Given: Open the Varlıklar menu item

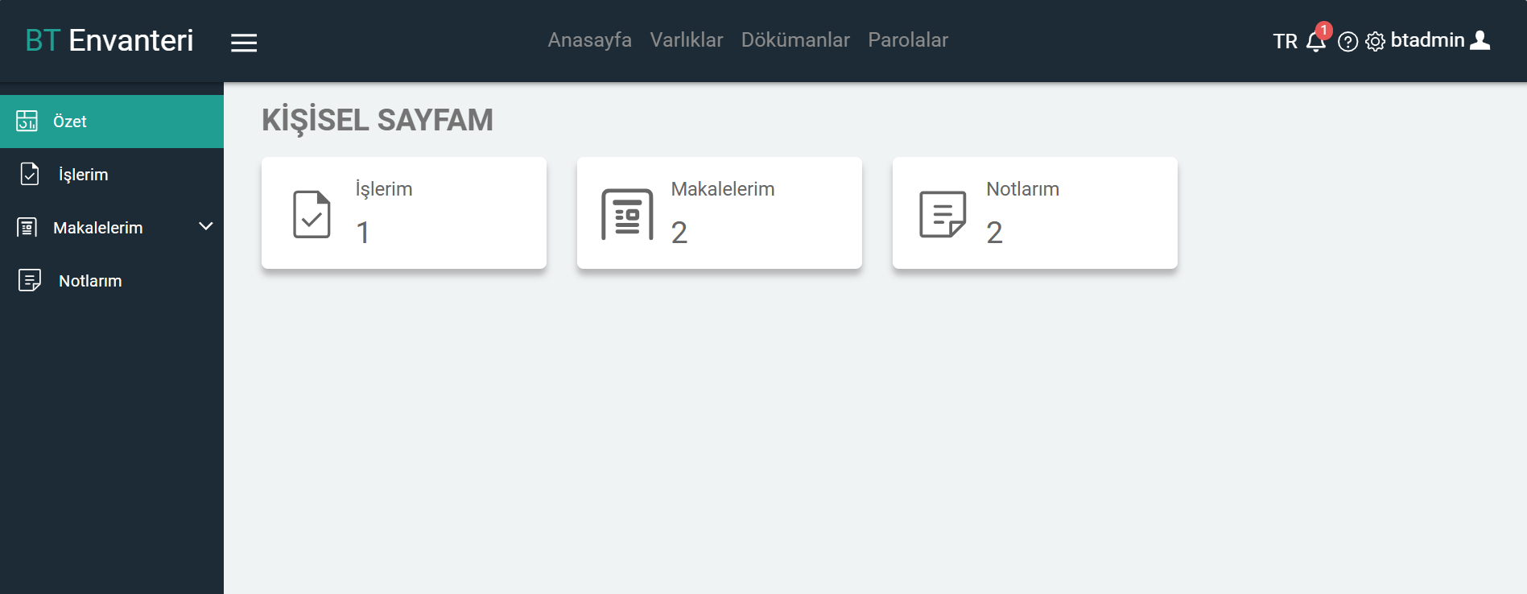Looking at the screenshot, I should click(686, 40).
